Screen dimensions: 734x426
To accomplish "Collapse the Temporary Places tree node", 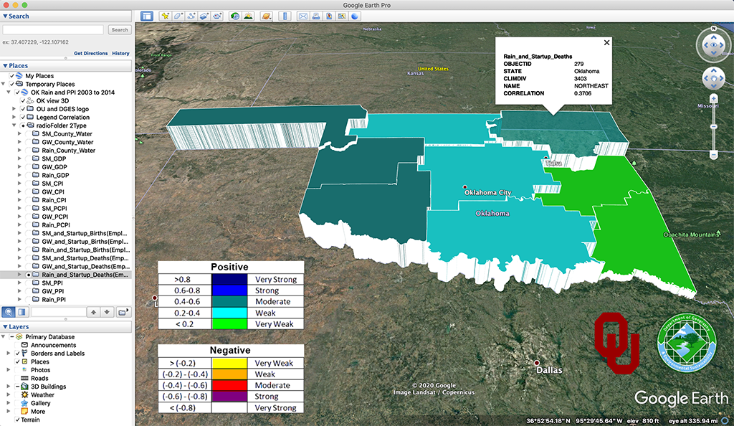I will point(4,84).
